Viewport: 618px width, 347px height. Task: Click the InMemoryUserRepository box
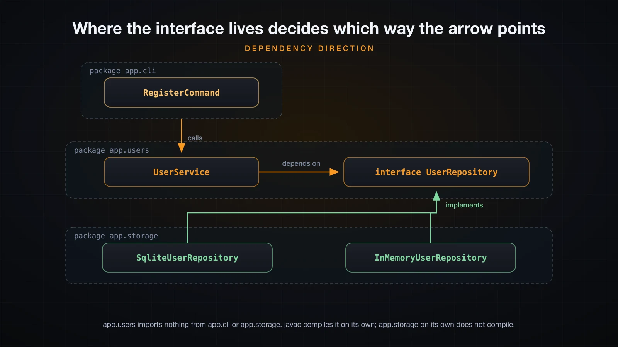point(431,258)
